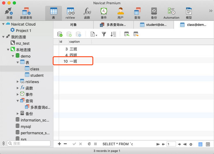
Task: Select the Table (表) toolbar icon
Action: point(53,13)
